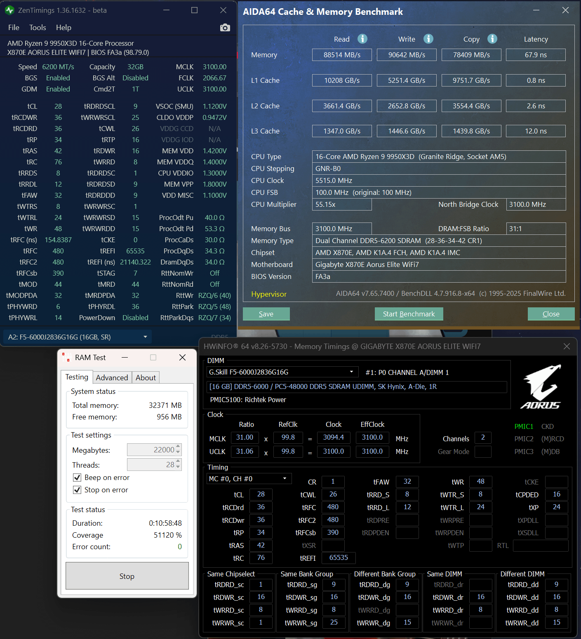Click the L2 Cache Write 2652.8 GB/s field
This screenshot has width=581, height=639.
click(407, 106)
